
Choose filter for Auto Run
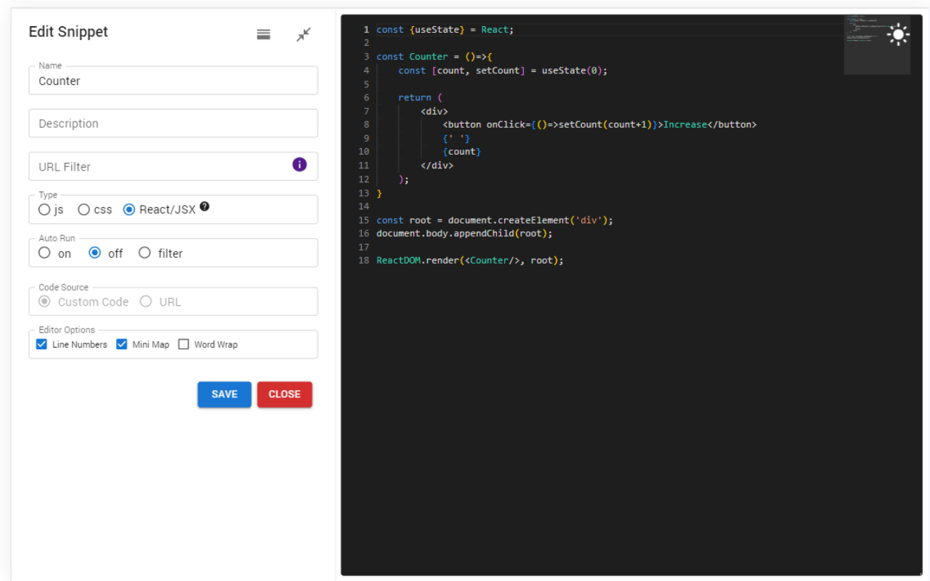pyautogui.click(x=144, y=253)
